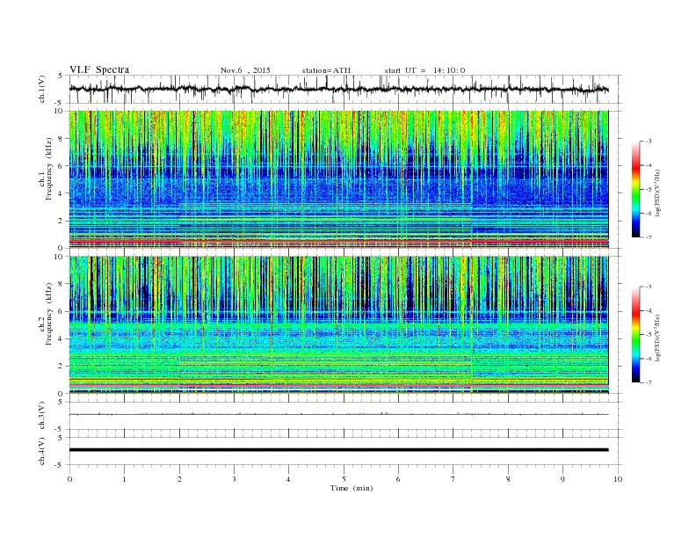Click the '5' tick label on time axis

(x=344, y=479)
